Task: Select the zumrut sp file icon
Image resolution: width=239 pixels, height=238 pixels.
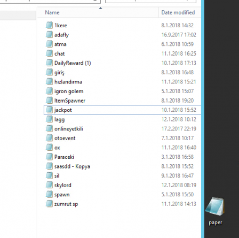Action: (49, 204)
